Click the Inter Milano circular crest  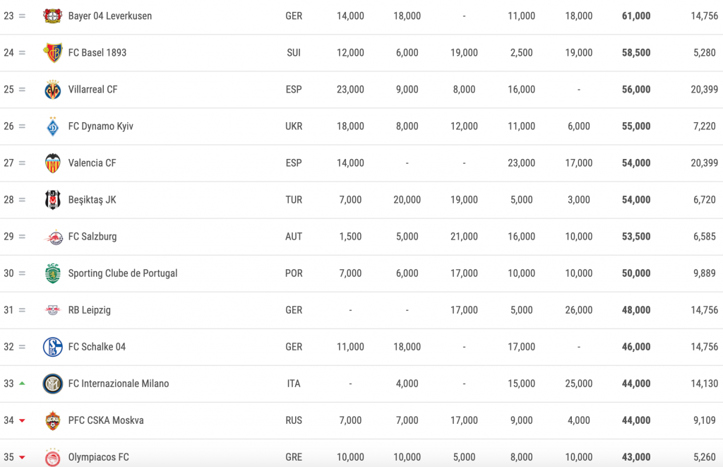(x=52, y=384)
